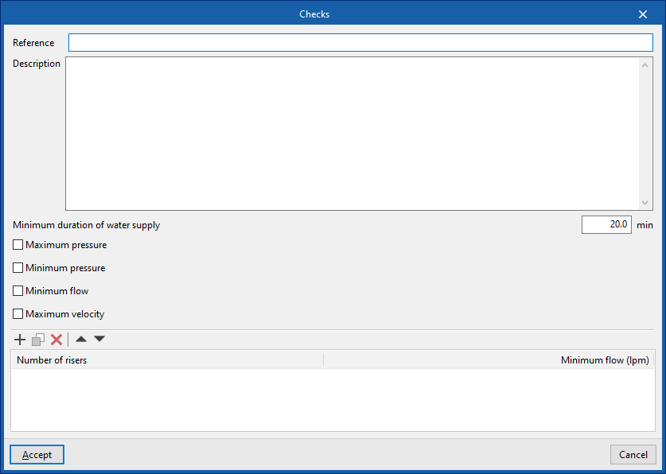Select the minimum duration value field
The height and width of the screenshot is (474, 666).
(606, 225)
